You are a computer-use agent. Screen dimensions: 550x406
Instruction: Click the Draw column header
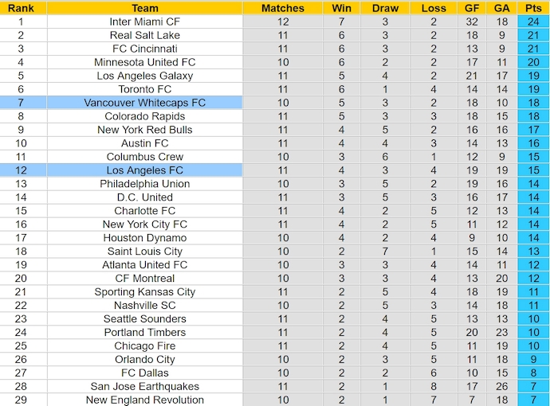point(385,8)
